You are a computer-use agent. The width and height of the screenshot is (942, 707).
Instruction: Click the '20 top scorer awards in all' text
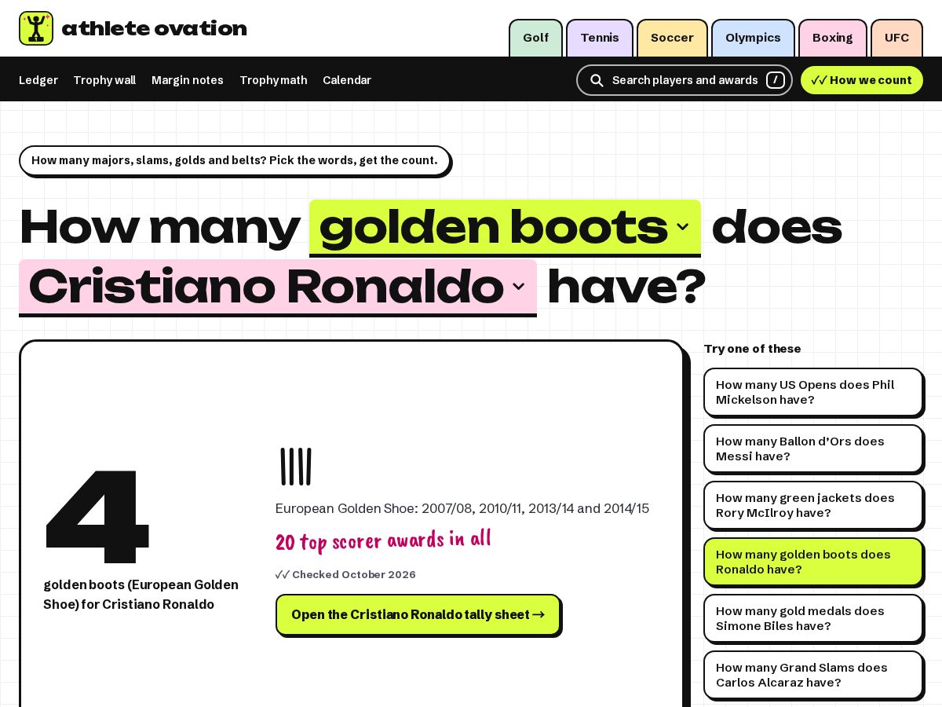383,540
